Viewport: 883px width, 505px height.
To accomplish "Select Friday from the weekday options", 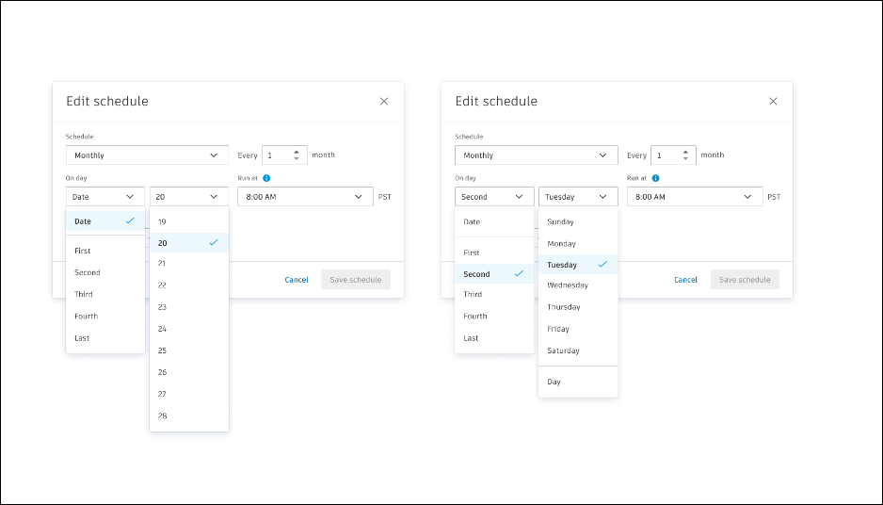I will coord(578,330).
